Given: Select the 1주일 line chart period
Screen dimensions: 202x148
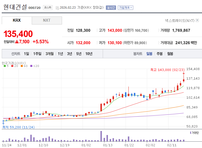Looking at the screenshot, I should [37, 54].
